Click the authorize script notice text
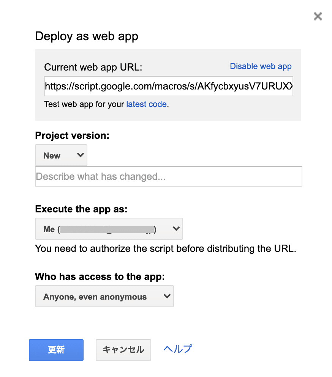Viewport: 332px width, 377px height. (x=165, y=249)
